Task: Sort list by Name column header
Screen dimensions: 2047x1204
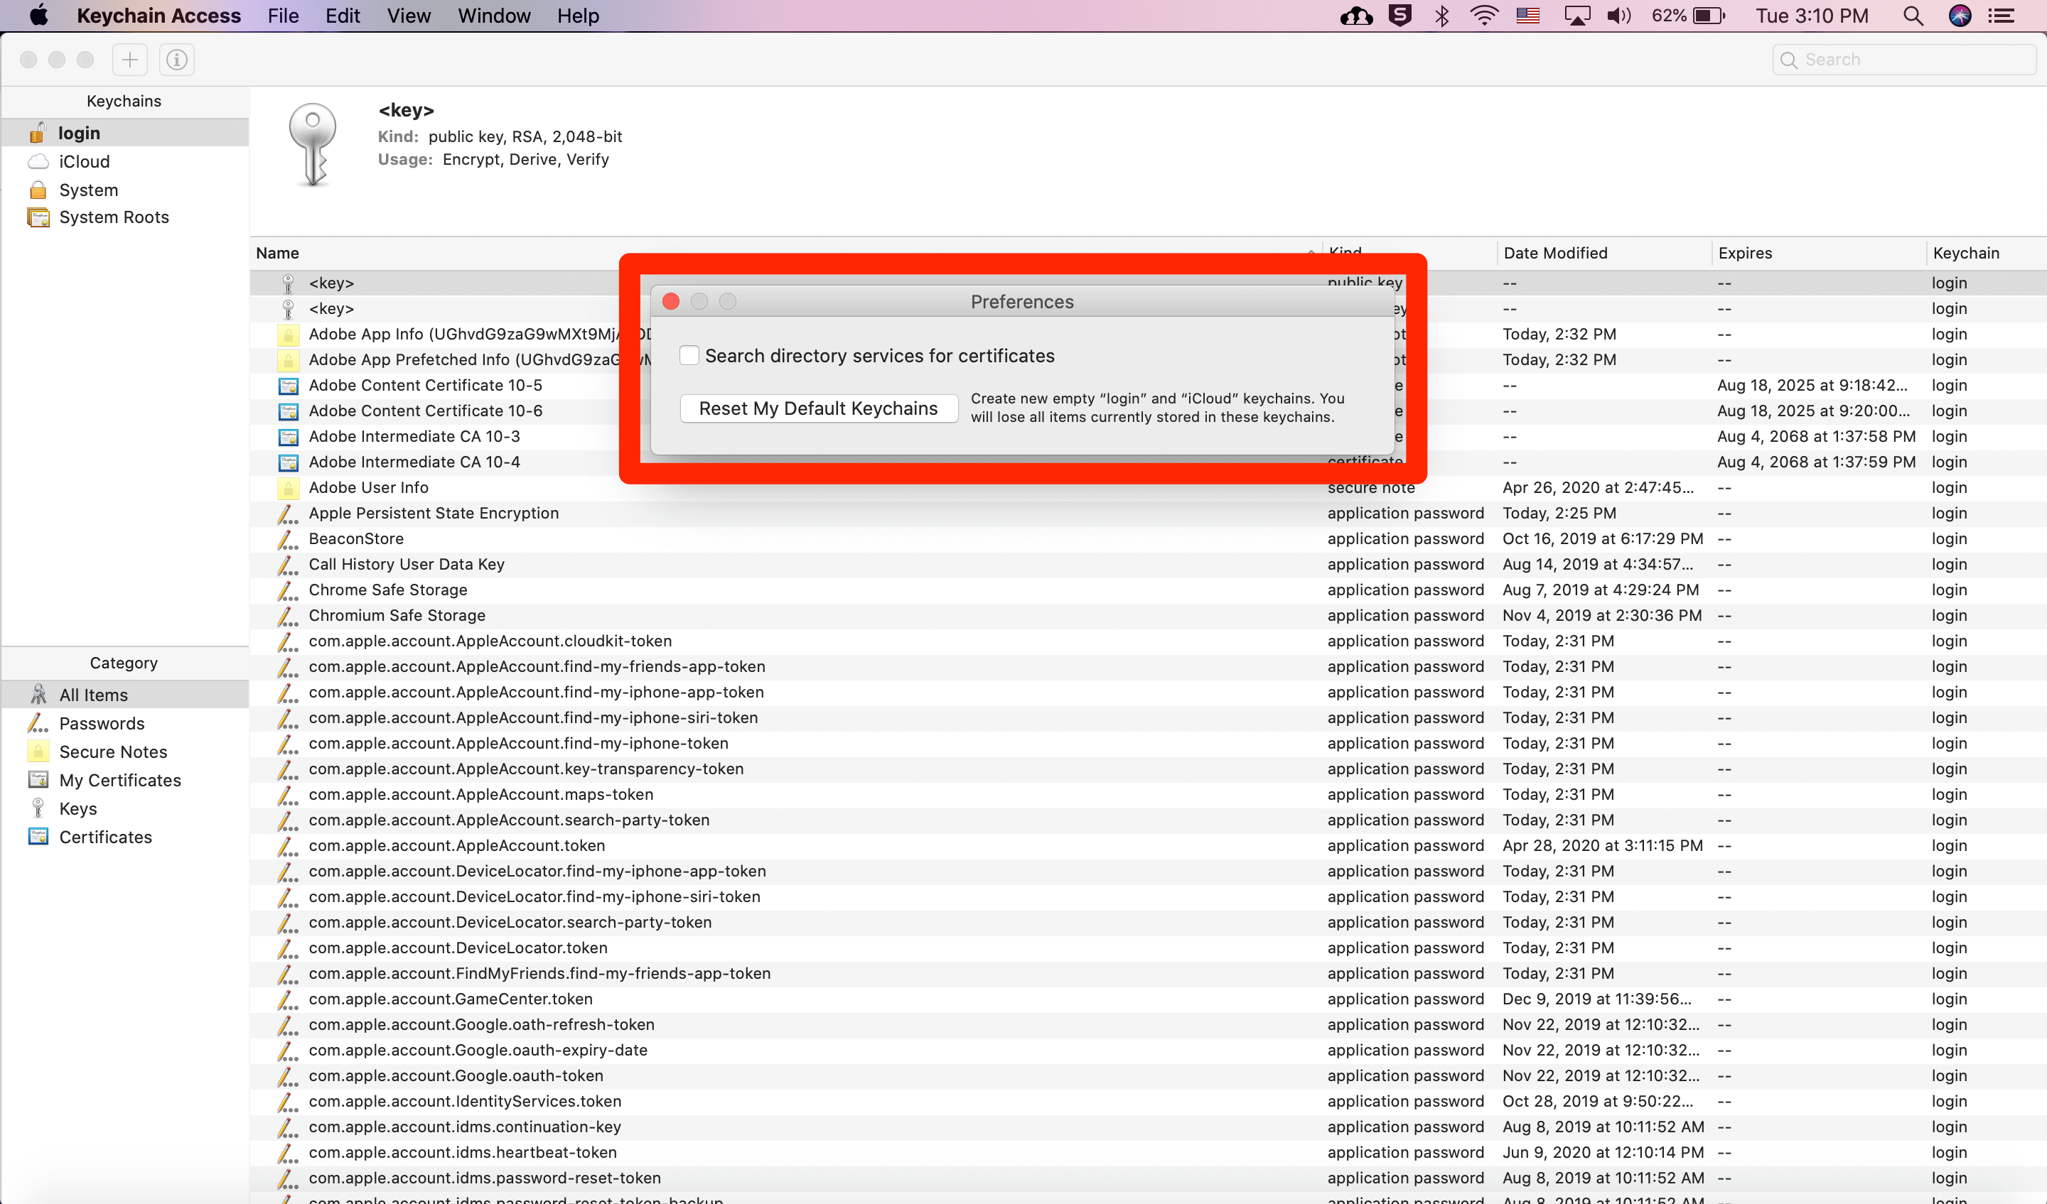Action: pos(278,252)
